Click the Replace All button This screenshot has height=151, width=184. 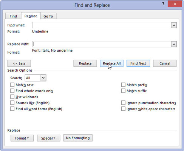point(112,63)
